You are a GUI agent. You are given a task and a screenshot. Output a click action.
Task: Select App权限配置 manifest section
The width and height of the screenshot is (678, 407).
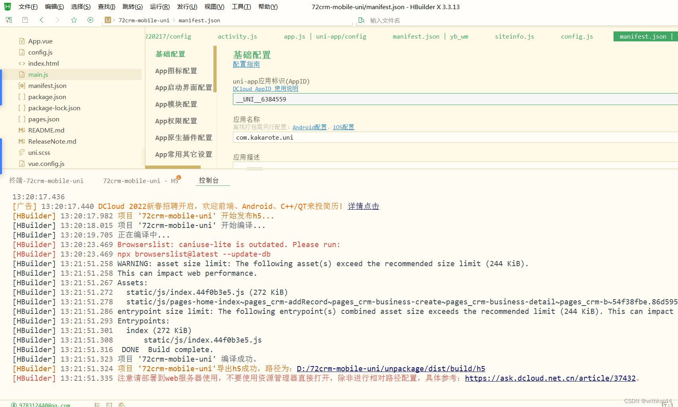[x=176, y=121]
